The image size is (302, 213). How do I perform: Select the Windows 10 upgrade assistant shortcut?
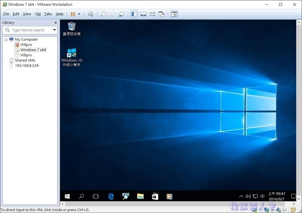[x=72, y=57]
